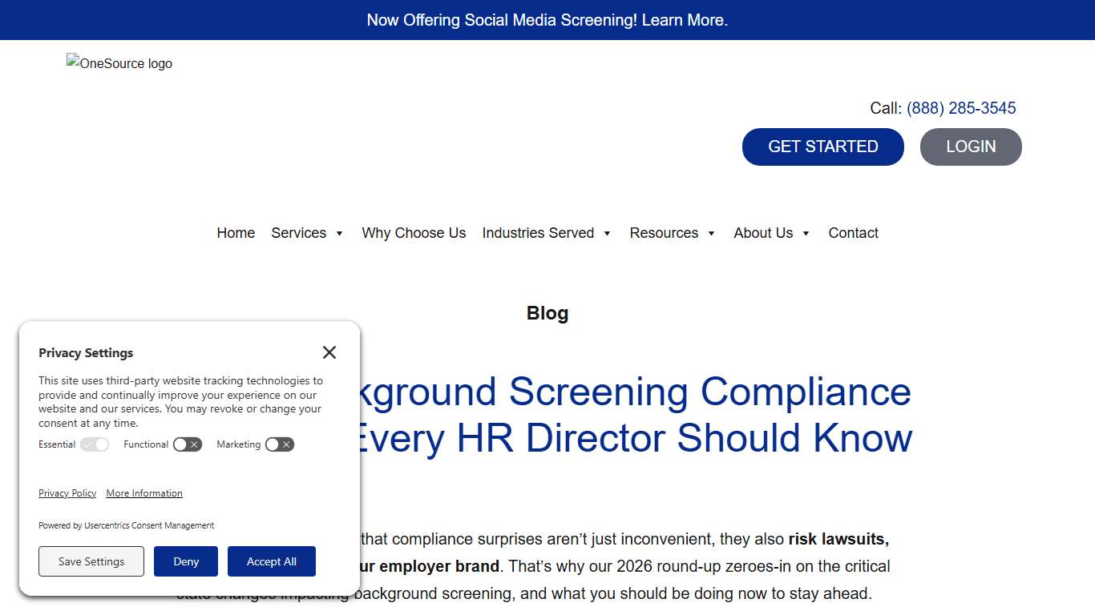Click the GET STARTED button
The height and width of the screenshot is (615, 1095).
pos(822,147)
